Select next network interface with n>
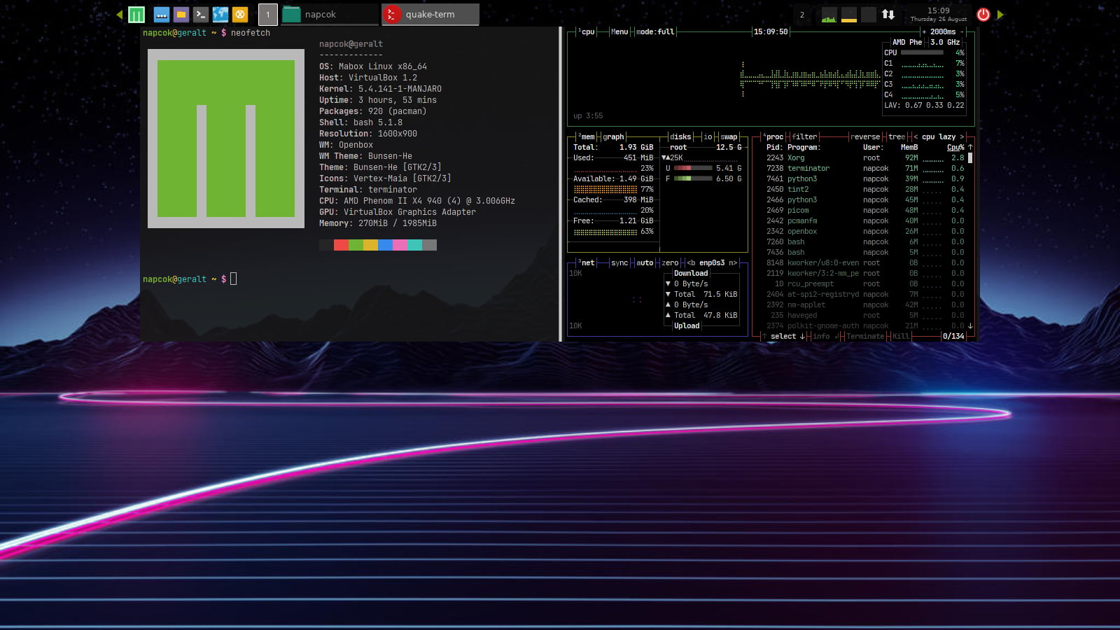This screenshot has height=630, width=1120. click(x=733, y=262)
